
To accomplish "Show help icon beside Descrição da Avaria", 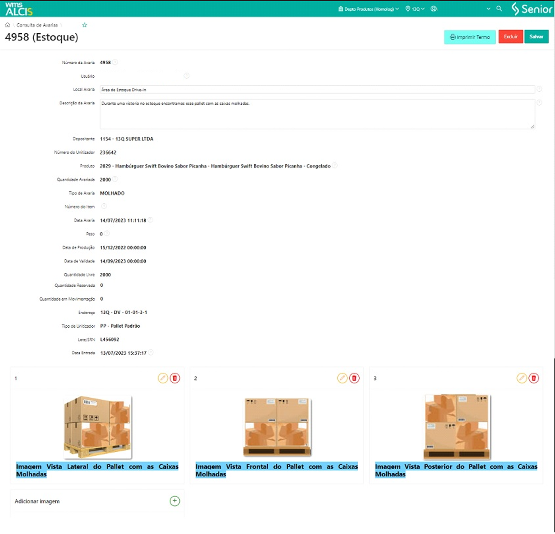I will [539, 103].
